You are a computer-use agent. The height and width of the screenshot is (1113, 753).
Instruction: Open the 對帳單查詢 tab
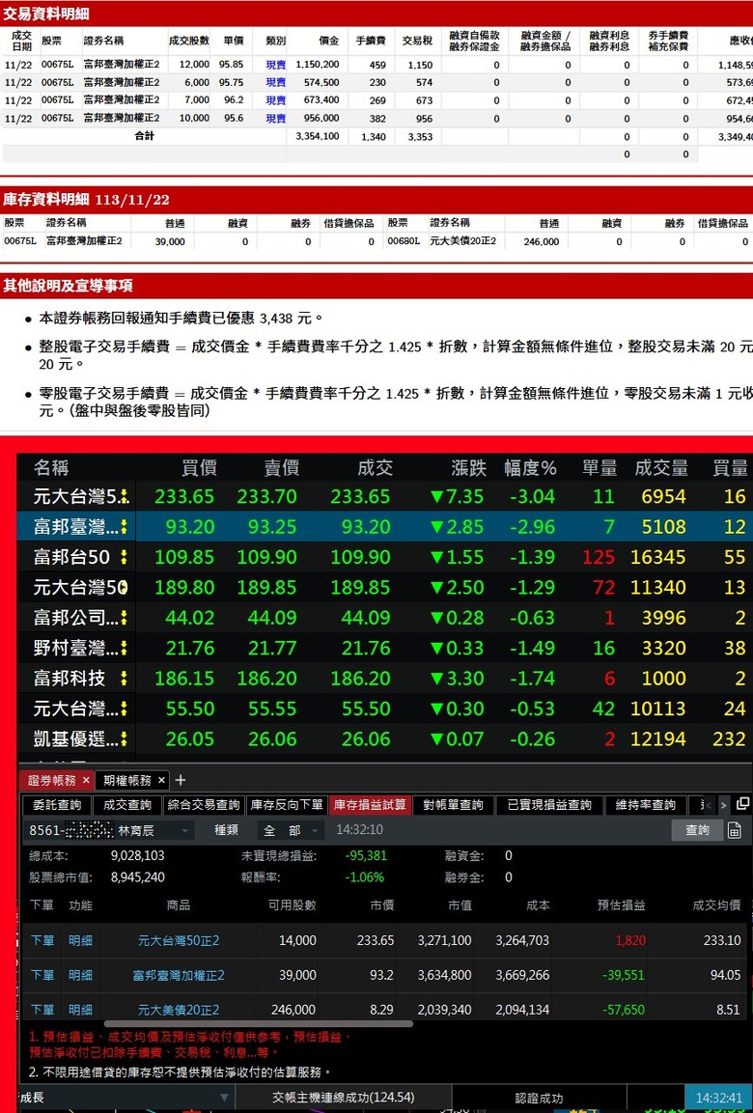(x=453, y=805)
